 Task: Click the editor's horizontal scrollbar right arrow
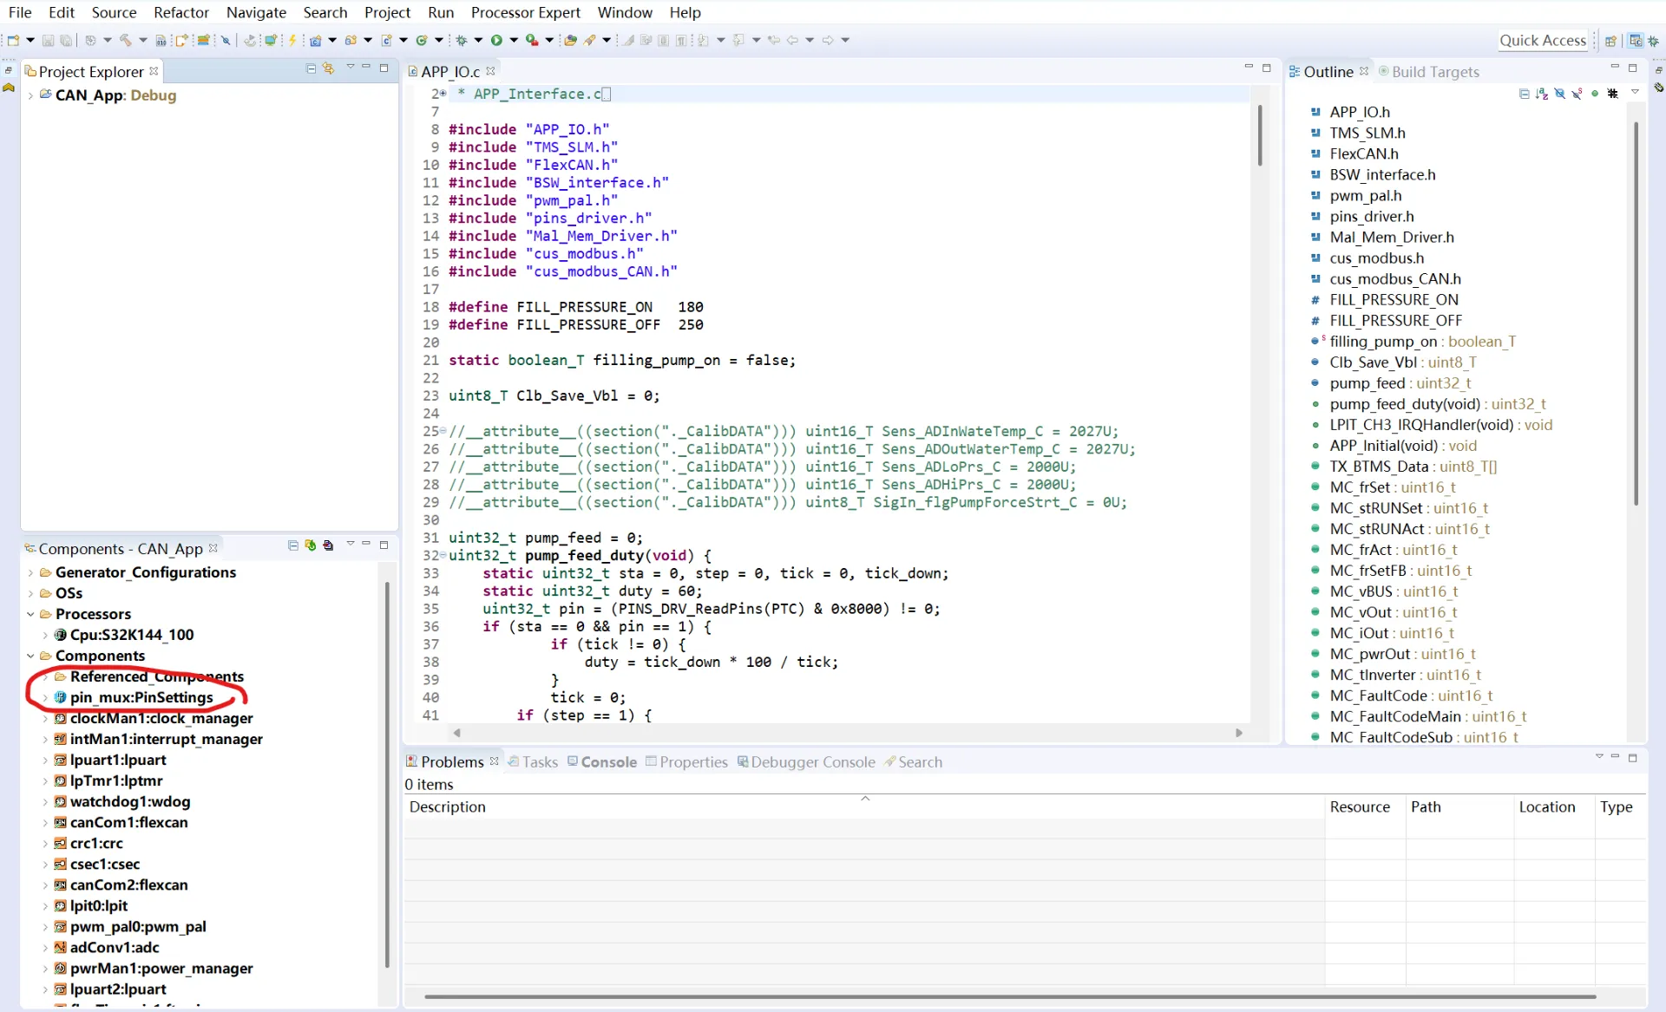click(1239, 733)
